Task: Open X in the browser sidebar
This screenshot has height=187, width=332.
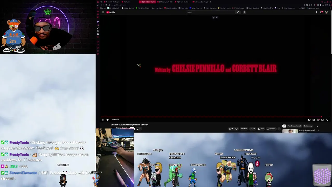Action: pyautogui.click(x=98, y=31)
